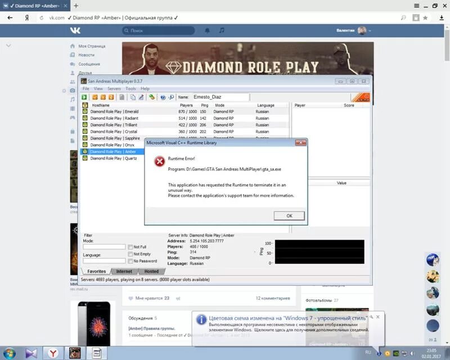Switch to the Hosted tab
450x360 pixels.
tap(151, 271)
